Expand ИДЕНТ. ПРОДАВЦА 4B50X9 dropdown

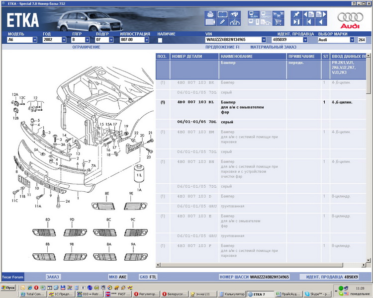point(305,40)
